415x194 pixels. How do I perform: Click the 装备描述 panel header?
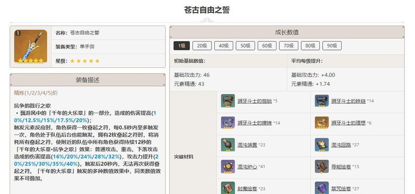tap(87, 80)
